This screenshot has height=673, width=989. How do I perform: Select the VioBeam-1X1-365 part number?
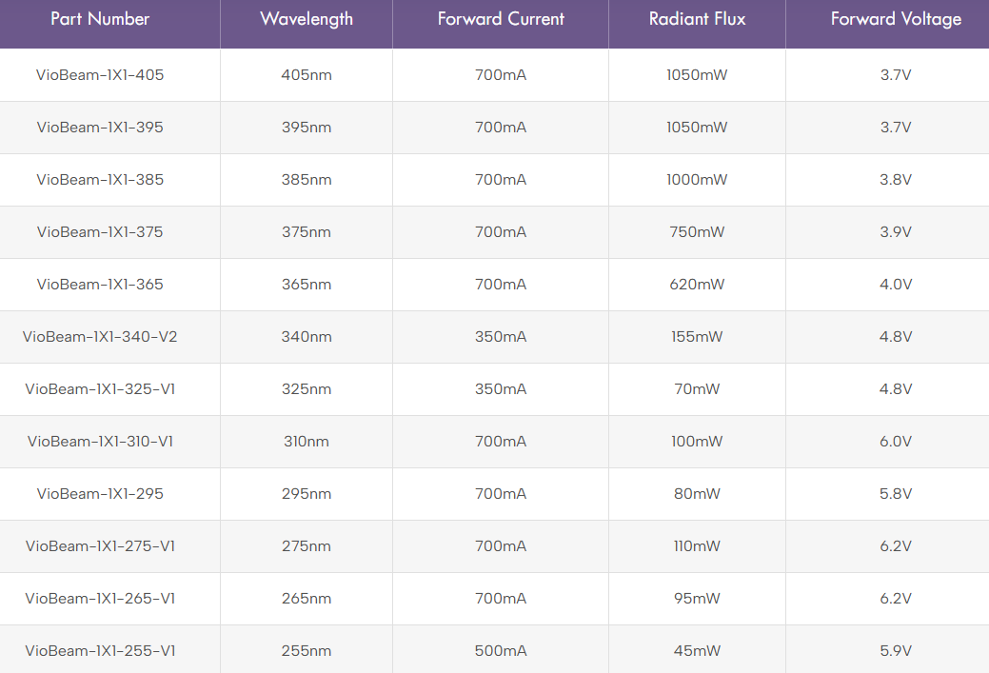pos(100,285)
